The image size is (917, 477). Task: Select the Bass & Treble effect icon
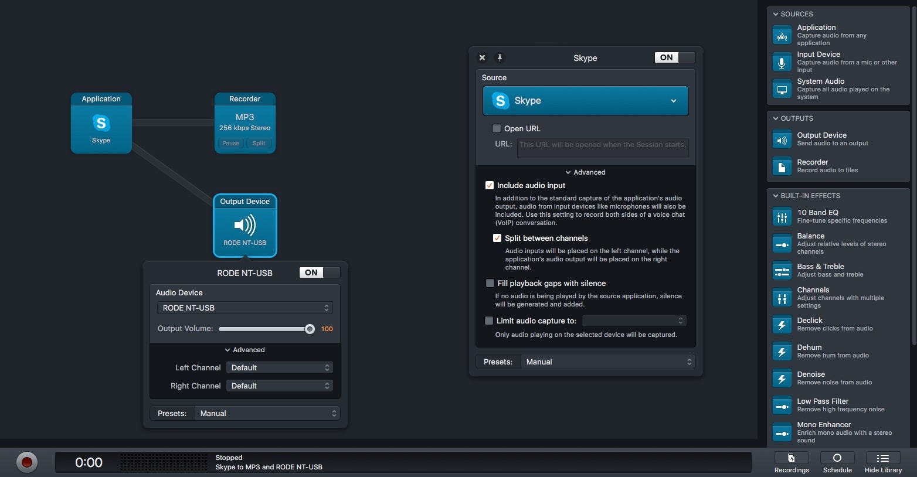pos(782,271)
